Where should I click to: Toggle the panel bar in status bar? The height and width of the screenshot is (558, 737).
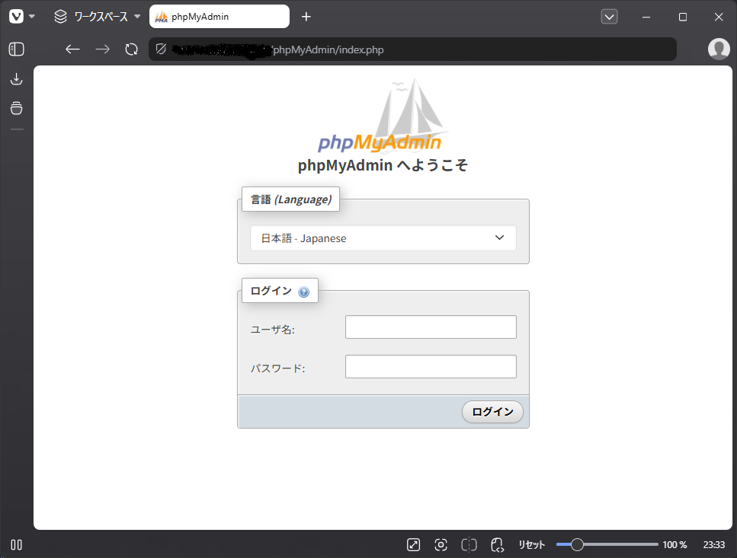click(x=17, y=545)
